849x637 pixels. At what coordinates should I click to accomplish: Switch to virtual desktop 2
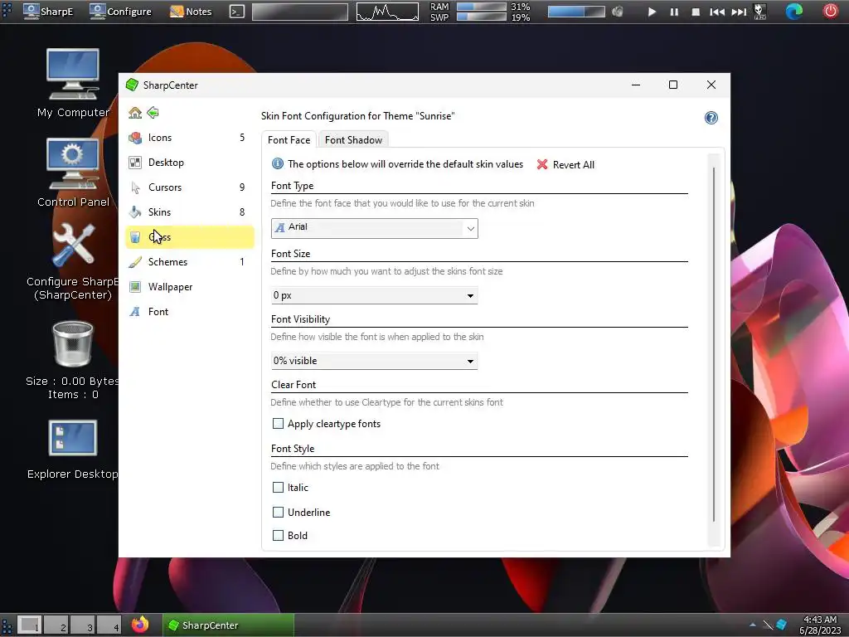click(56, 625)
